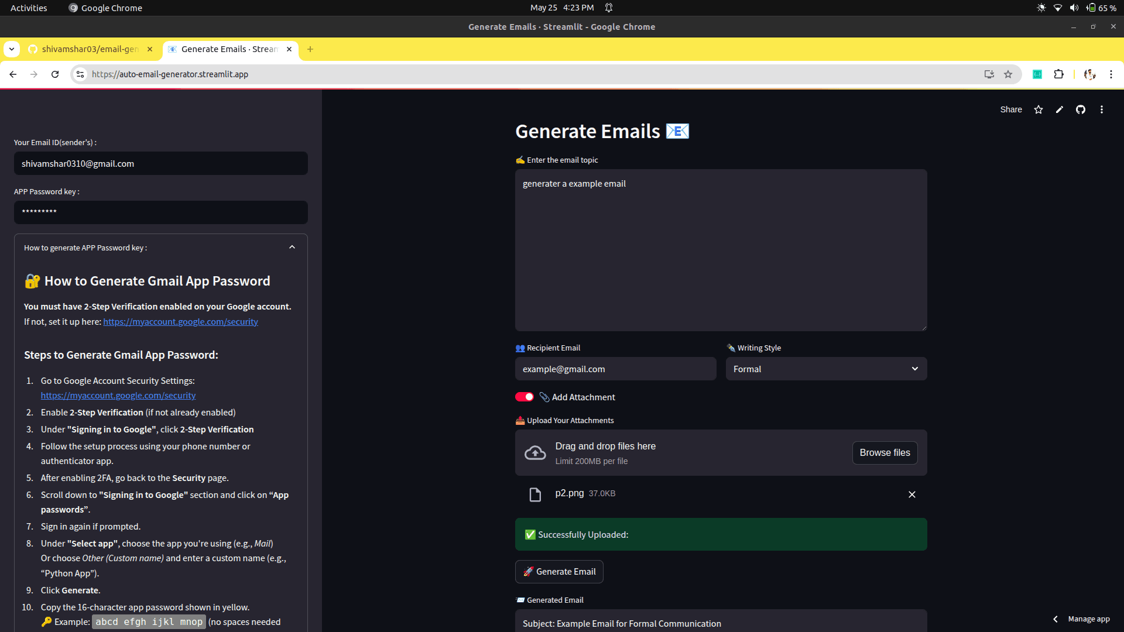Star this Streamlit app in the header
1124x632 pixels.
[x=1038, y=109]
